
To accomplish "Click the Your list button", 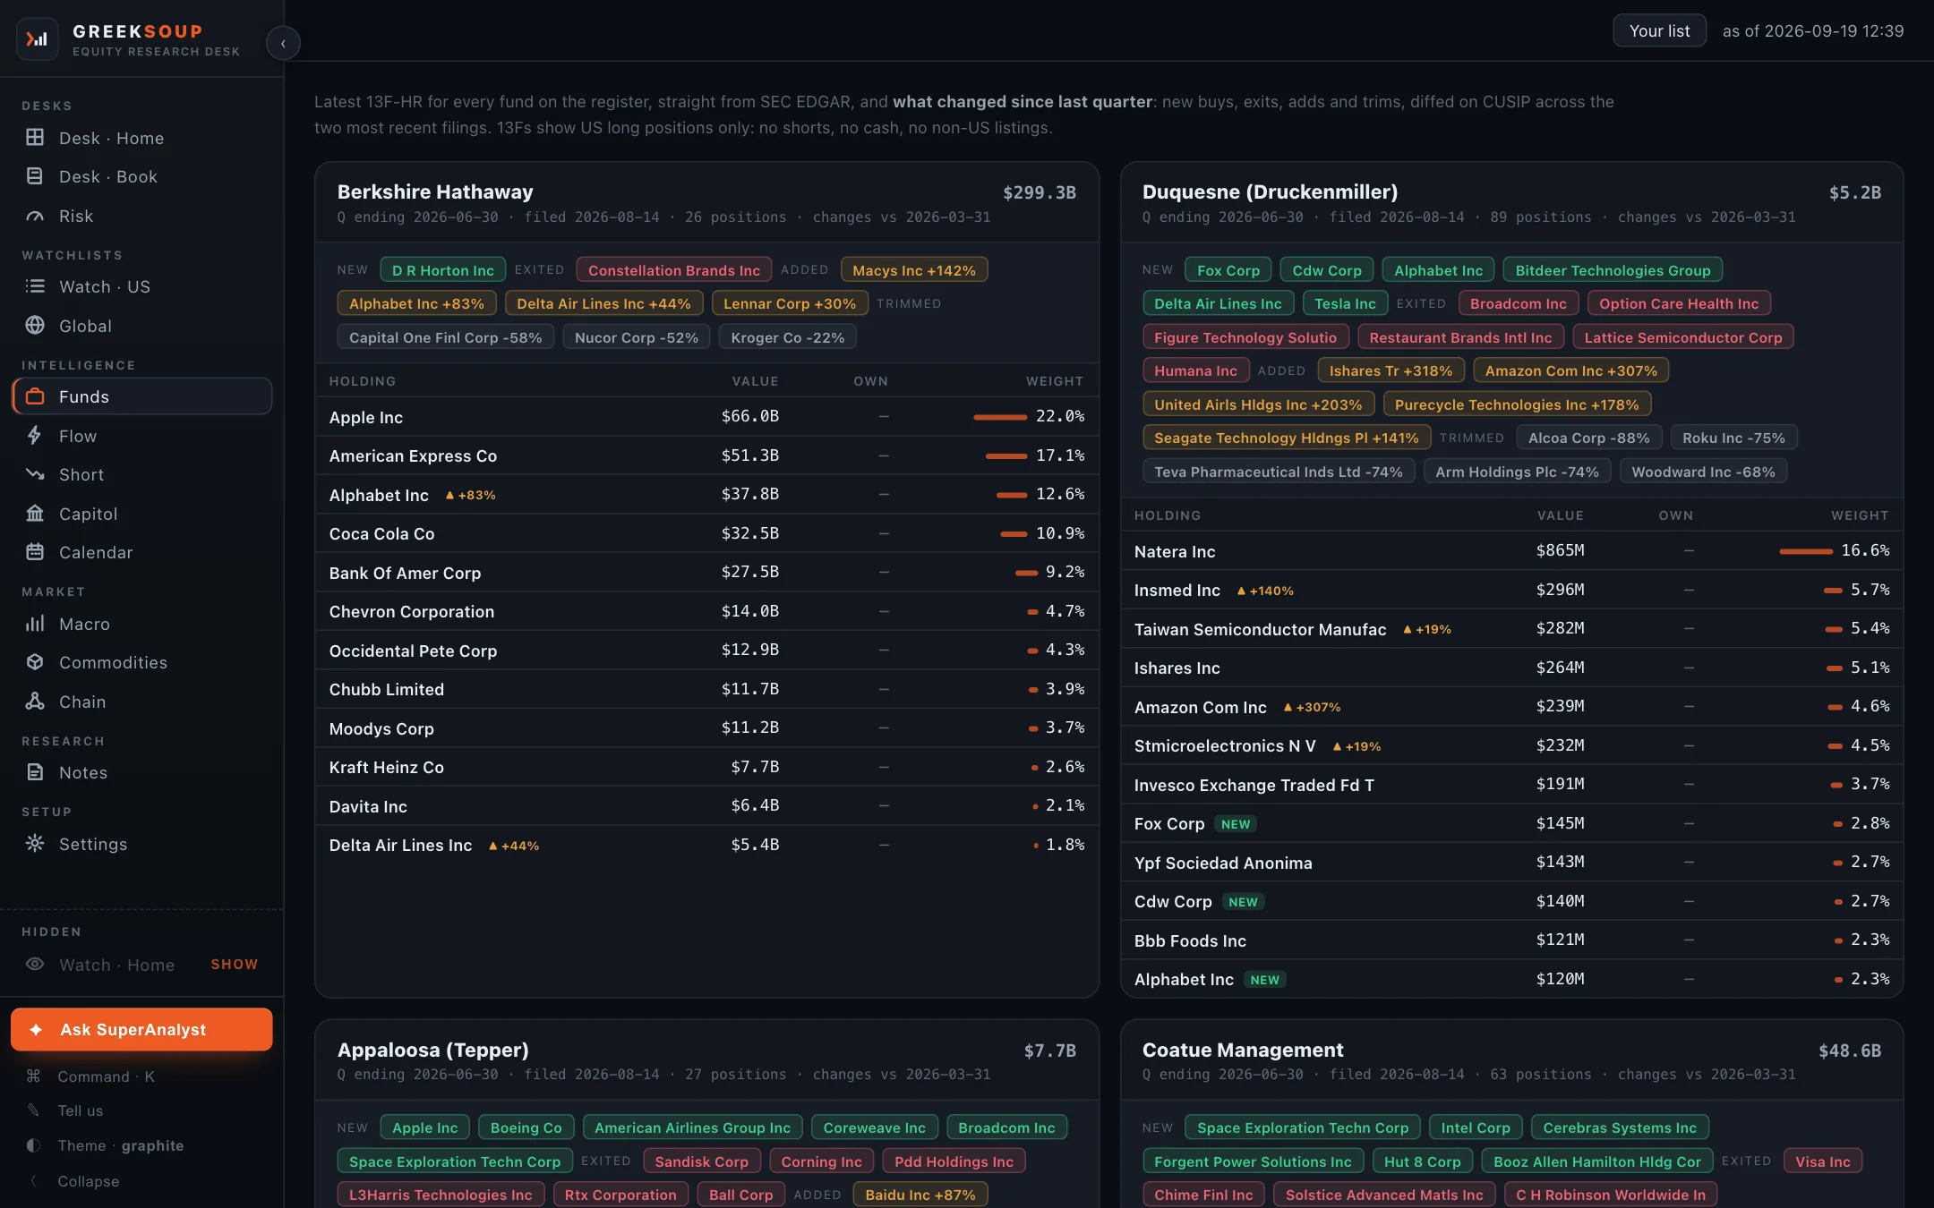I will (x=1659, y=30).
